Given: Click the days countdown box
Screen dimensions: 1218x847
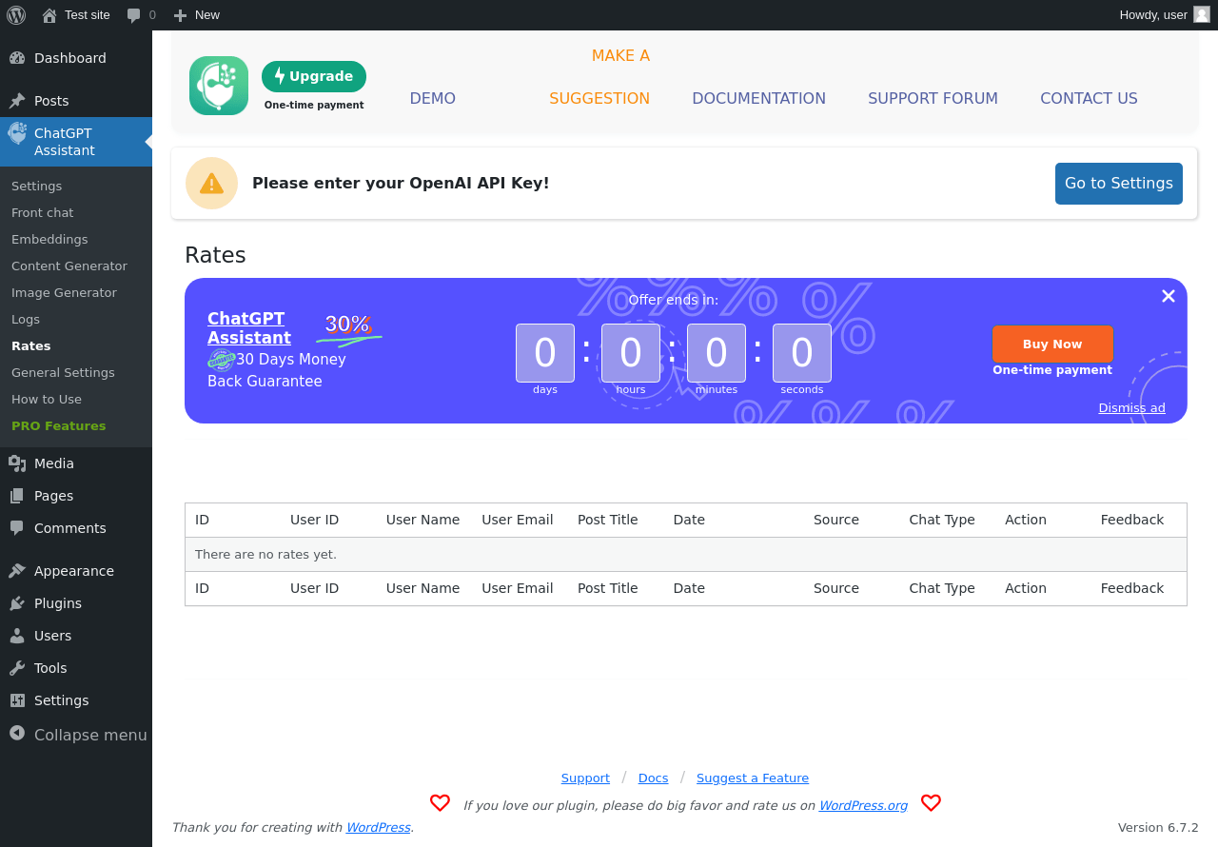Looking at the screenshot, I should point(545,353).
